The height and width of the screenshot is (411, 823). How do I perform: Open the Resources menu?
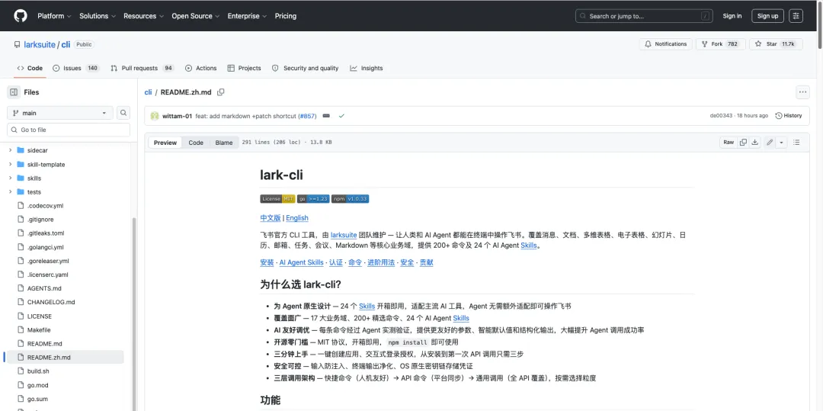click(x=143, y=16)
